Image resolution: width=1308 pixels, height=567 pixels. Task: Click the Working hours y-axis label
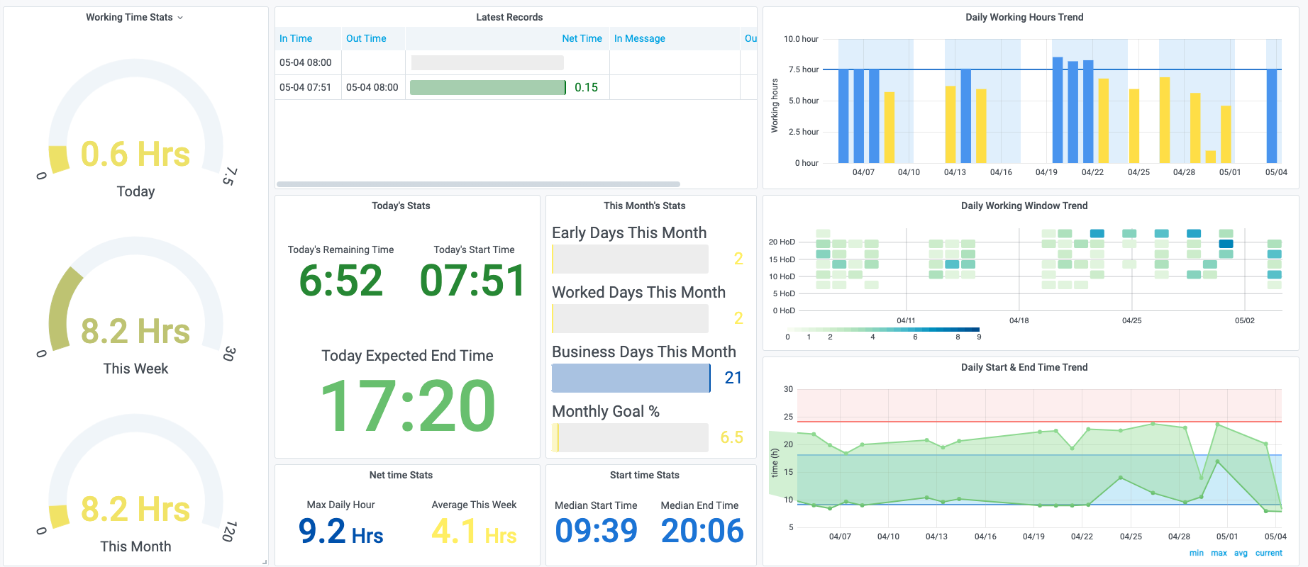point(775,106)
